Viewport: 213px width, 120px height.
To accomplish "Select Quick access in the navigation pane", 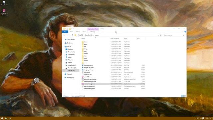I will pos(70,39).
